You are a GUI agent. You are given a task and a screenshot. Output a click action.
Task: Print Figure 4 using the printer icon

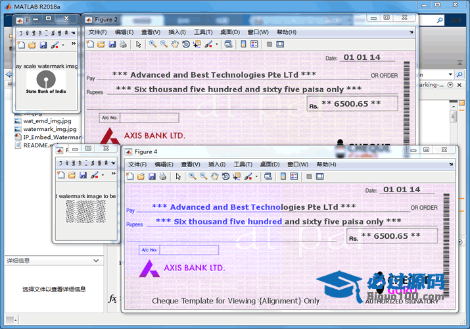click(163, 176)
